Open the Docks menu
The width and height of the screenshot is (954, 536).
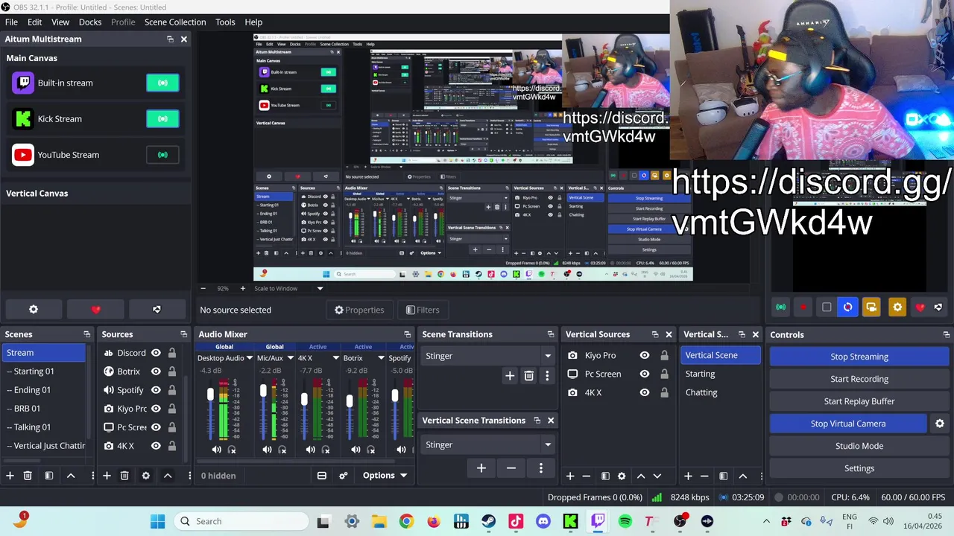click(90, 22)
